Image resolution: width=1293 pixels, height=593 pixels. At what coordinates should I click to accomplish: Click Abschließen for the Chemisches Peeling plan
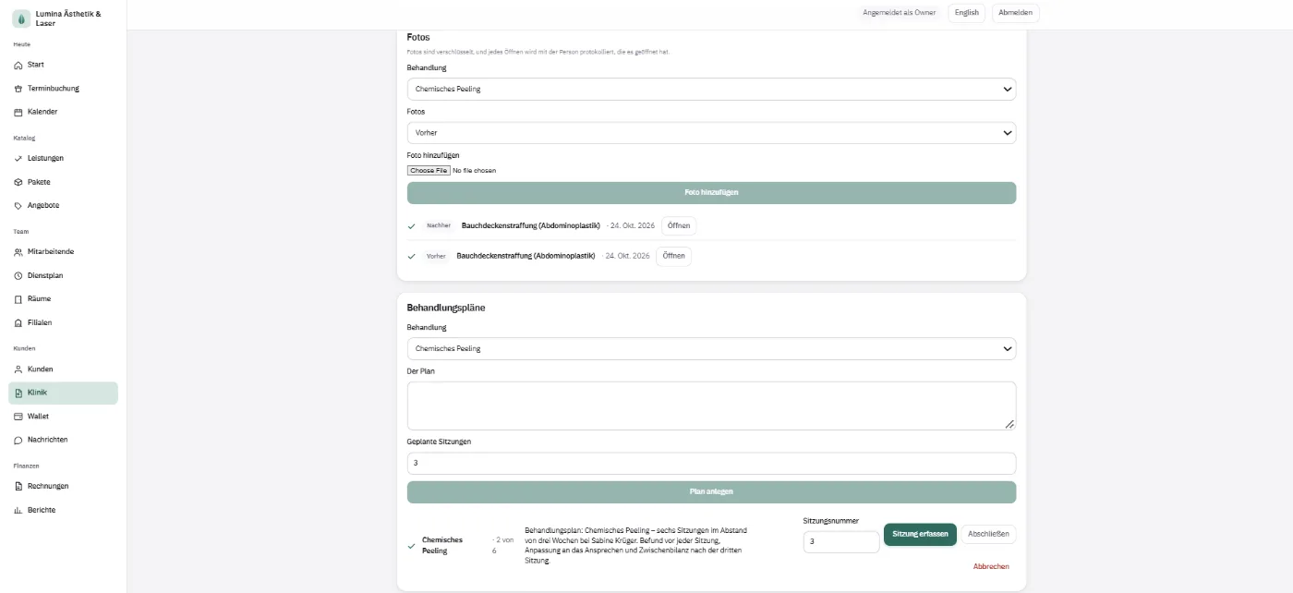[988, 534]
